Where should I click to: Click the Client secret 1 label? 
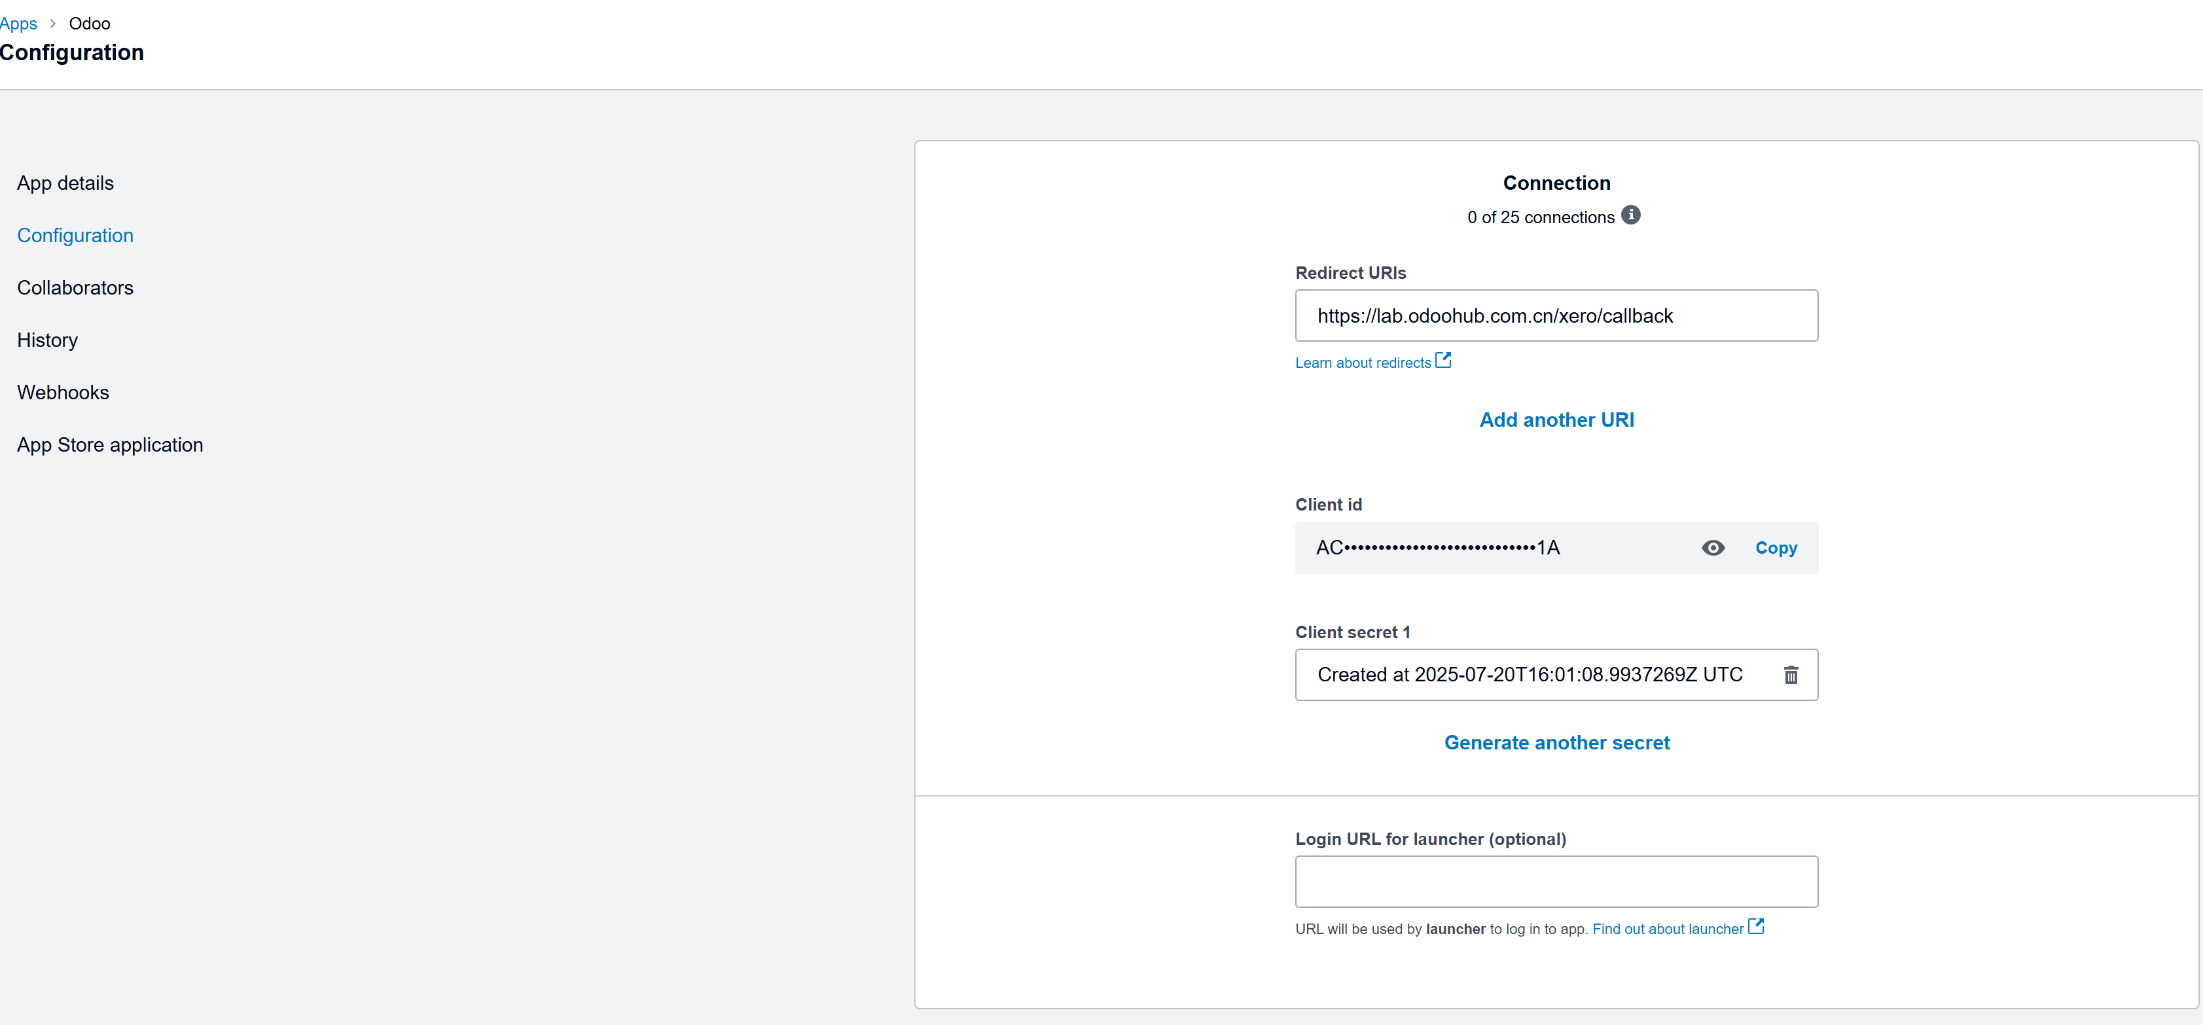(x=1353, y=632)
